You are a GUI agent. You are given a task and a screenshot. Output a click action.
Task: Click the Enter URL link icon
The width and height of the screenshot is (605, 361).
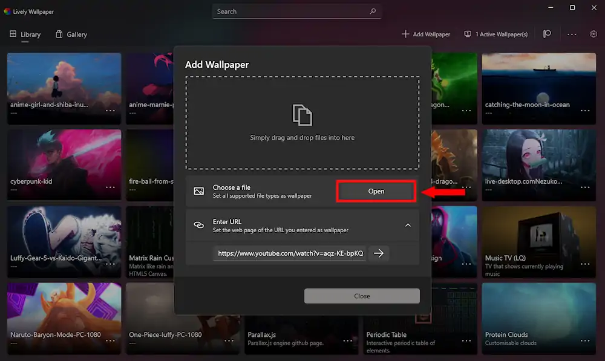(198, 225)
